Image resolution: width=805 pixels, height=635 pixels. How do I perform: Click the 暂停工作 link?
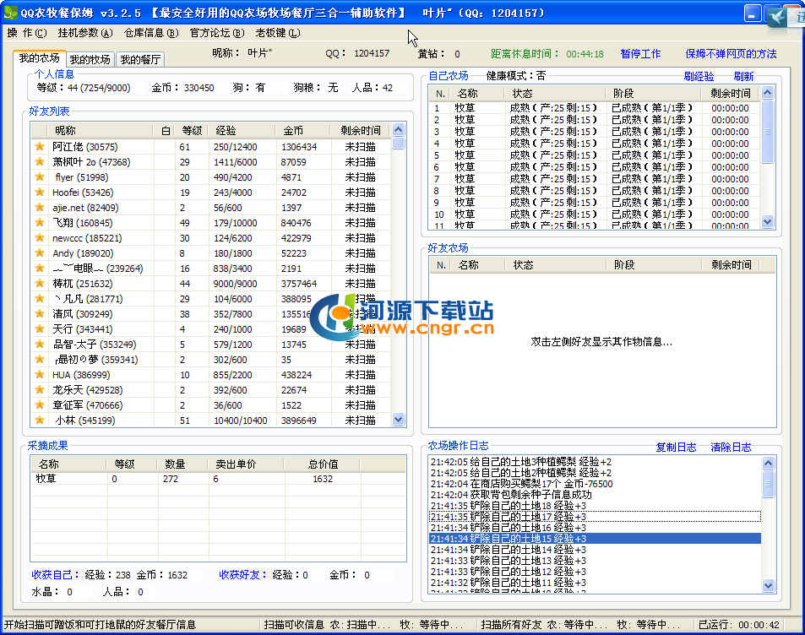pos(640,54)
